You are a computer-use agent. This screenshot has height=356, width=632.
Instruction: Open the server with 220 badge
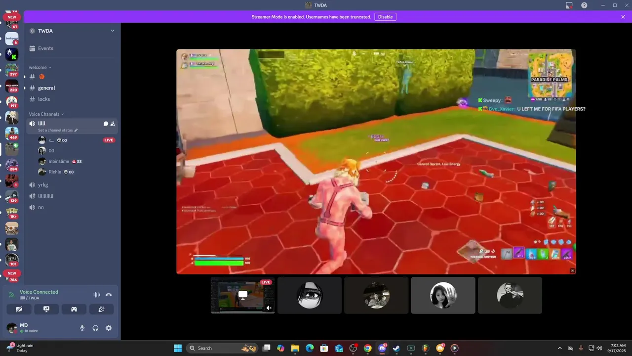click(x=12, y=86)
